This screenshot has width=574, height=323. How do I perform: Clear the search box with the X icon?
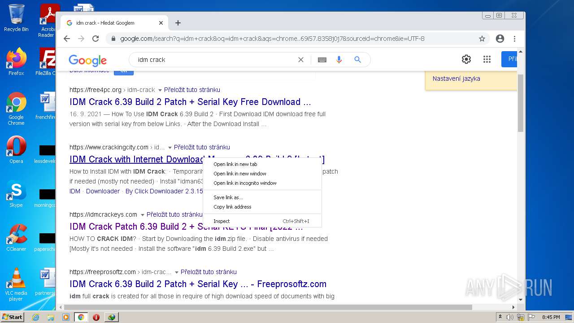(301, 60)
